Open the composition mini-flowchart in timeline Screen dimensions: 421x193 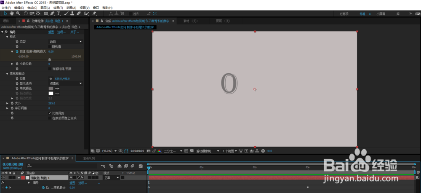[x=103, y=166]
